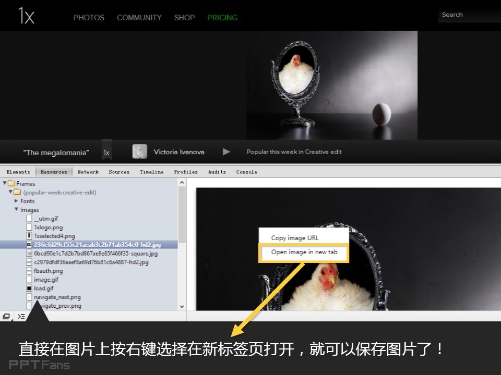Select image.gif resource
The image size is (501, 375).
click(x=46, y=280)
